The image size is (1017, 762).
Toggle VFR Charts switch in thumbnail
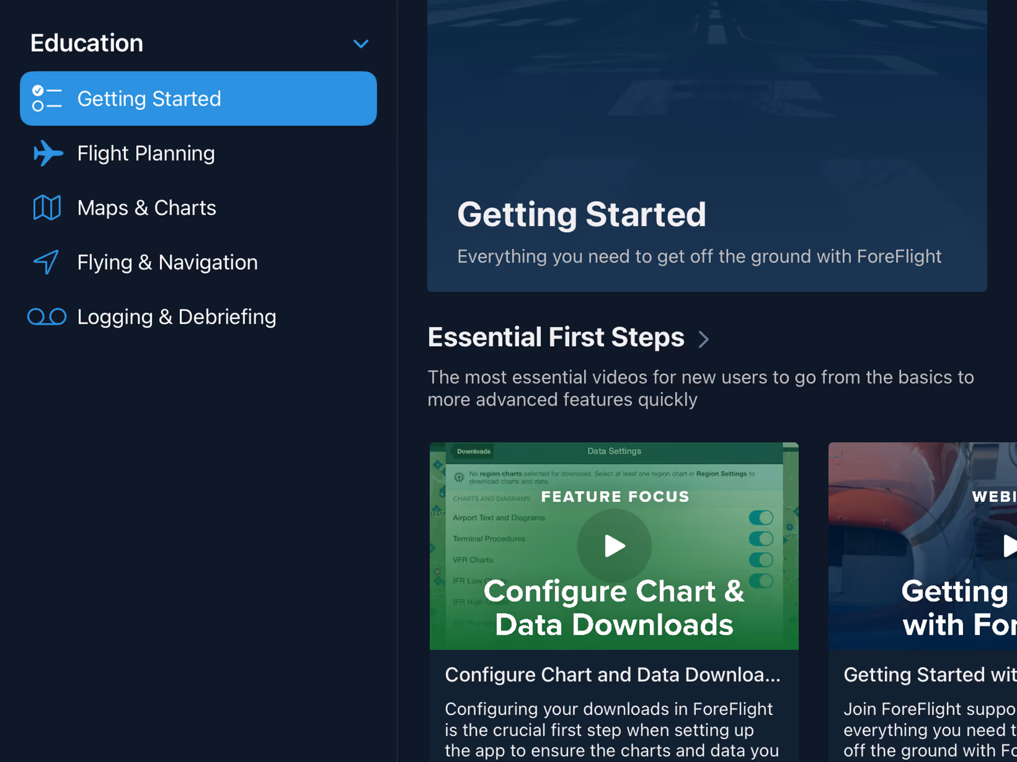click(761, 560)
